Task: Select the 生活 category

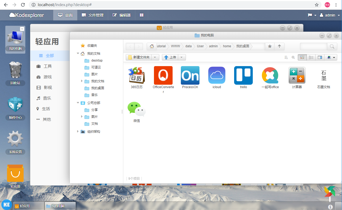Action: (x=50, y=109)
